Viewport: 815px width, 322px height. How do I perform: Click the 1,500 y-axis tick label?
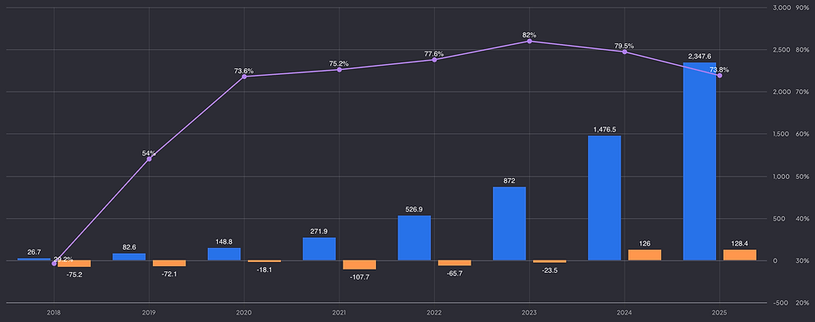782,134
